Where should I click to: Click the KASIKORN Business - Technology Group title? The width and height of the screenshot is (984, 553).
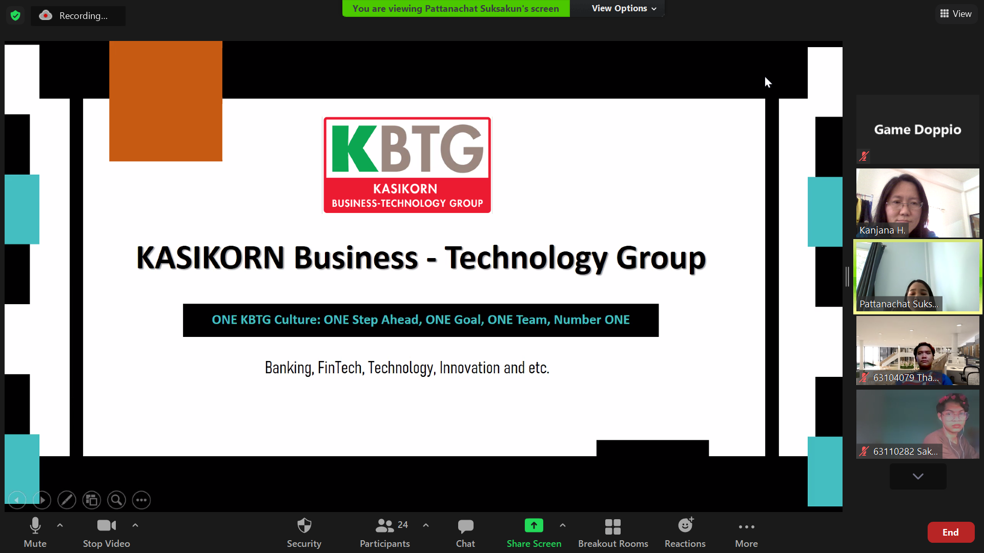[421, 258]
